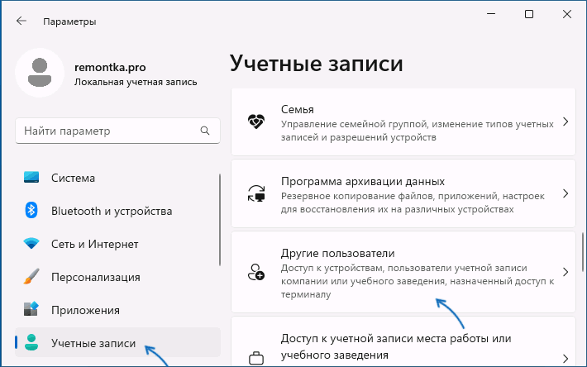Expand Программа архивации данных chevron
The height and width of the screenshot is (367, 587).
[566, 193]
